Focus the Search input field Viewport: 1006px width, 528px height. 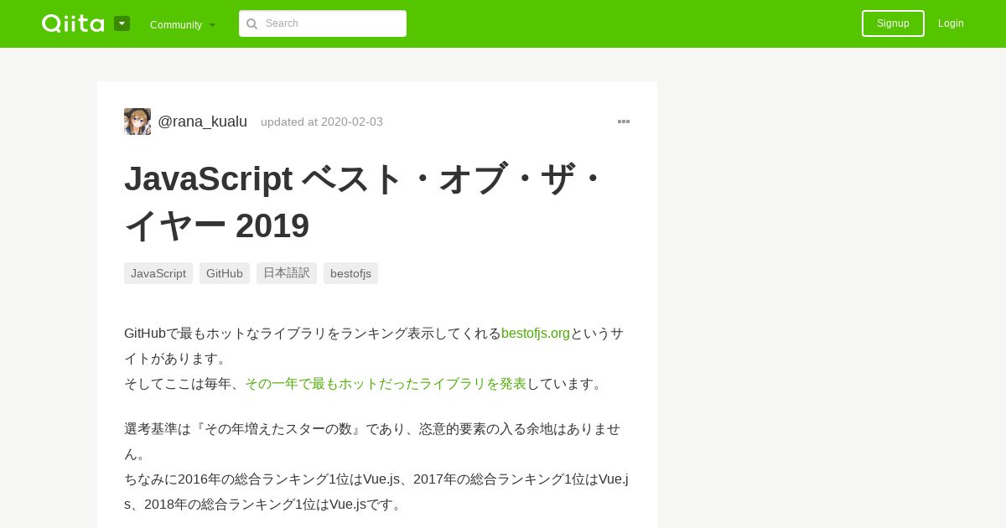click(323, 23)
